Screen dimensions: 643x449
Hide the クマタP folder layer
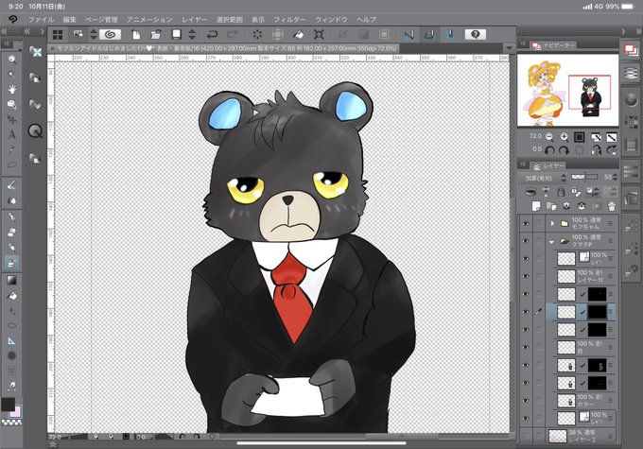526,241
